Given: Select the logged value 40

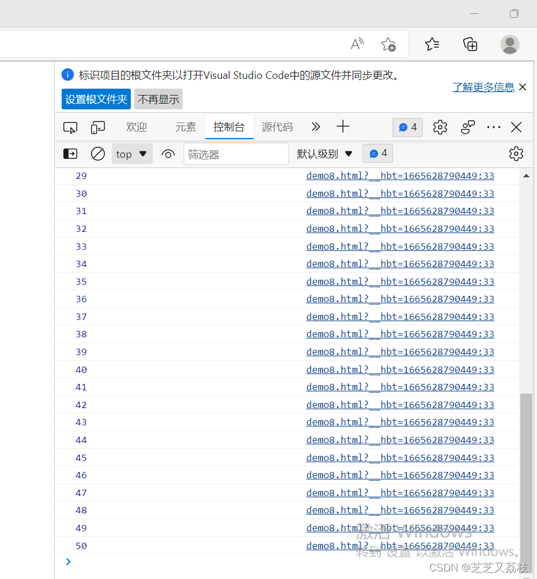Looking at the screenshot, I should (x=81, y=370).
